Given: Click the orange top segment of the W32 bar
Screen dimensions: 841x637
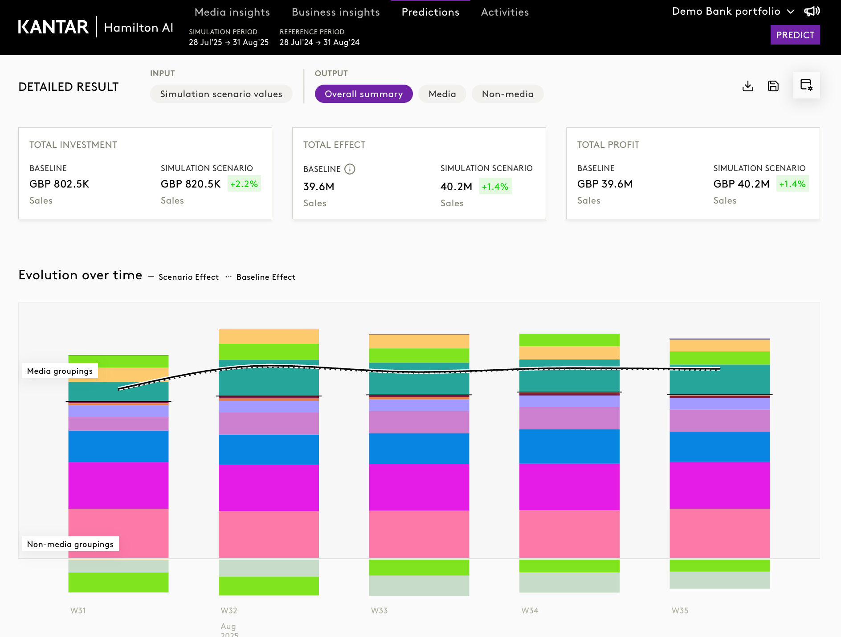Looking at the screenshot, I should coord(269,336).
